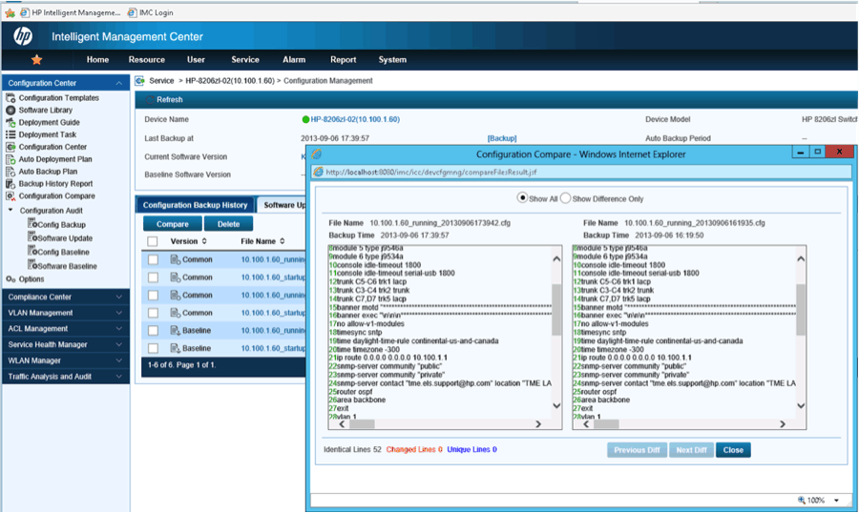Open Software Library via its sidebar icon
Viewport: 859px width, 513px height.
(x=10, y=111)
